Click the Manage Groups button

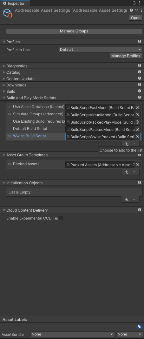pyautogui.click(x=74, y=31)
